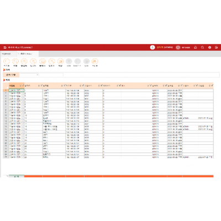Click the orange toolbar icon beside the grey icons
Image resolution: width=221 pixels, height=221 pixels.
coord(60,61)
